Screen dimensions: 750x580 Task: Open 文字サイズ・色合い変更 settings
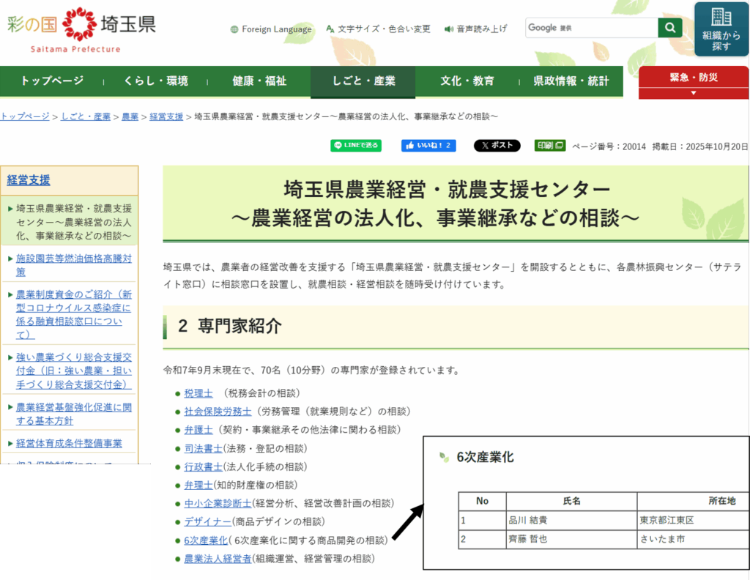tap(378, 29)
